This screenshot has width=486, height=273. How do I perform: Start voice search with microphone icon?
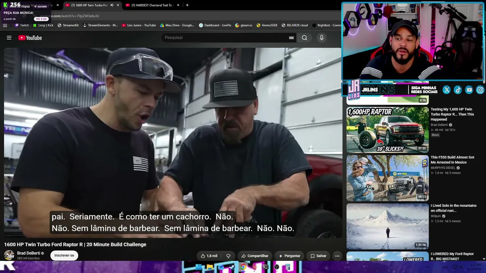(x=322, y=38)
